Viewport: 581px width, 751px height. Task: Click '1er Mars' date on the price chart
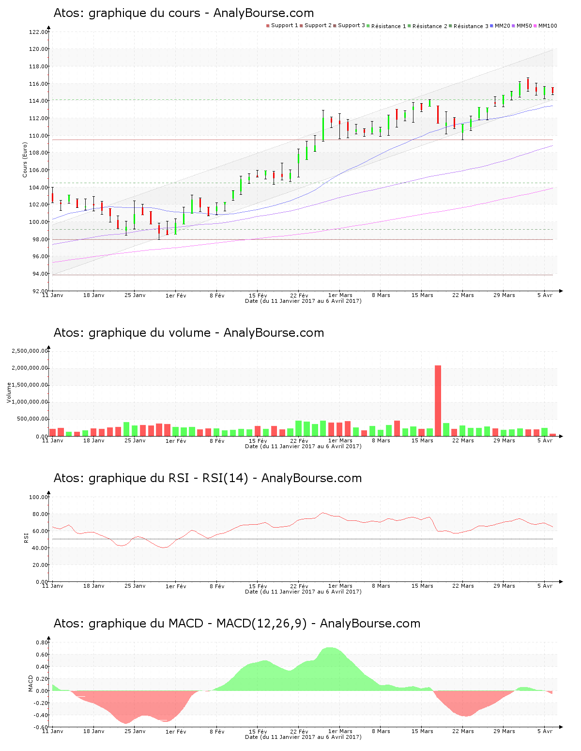[x=340, y=295]
